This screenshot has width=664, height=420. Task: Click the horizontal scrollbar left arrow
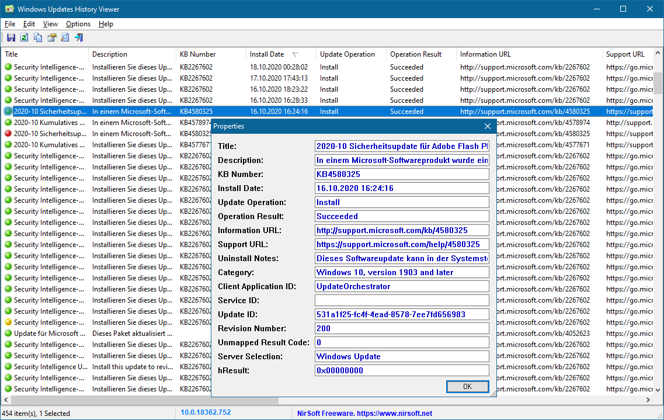pos(5,400)
